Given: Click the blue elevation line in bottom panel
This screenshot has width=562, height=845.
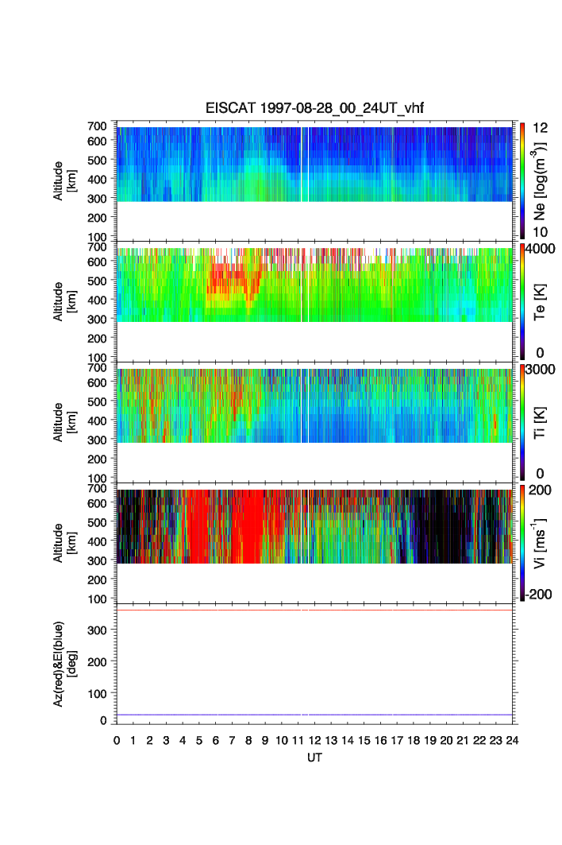Looking at the screenshot, I should [x=238, y=715].
